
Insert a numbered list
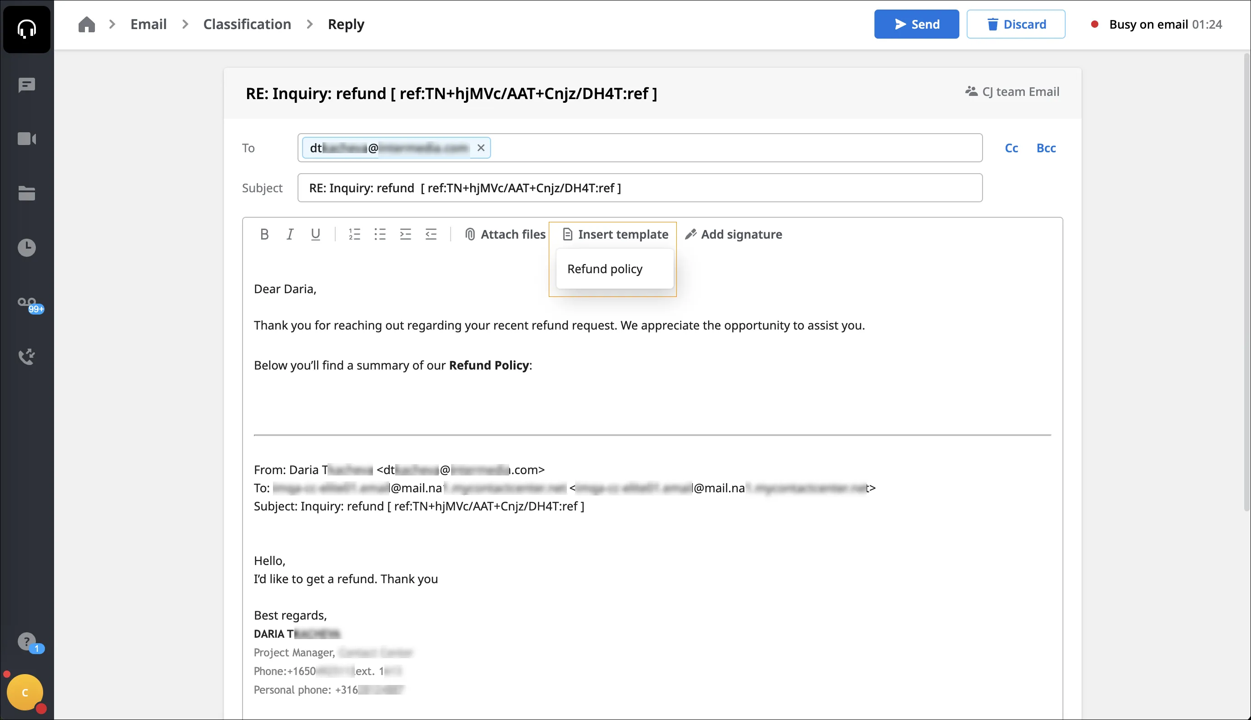click(354, 235)
